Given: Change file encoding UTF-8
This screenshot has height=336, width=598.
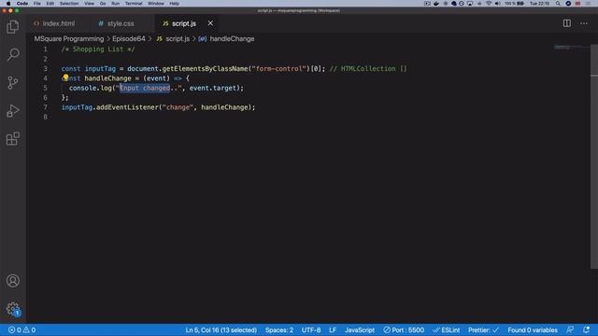Looking at the screenshot, I should pos(311,329).
